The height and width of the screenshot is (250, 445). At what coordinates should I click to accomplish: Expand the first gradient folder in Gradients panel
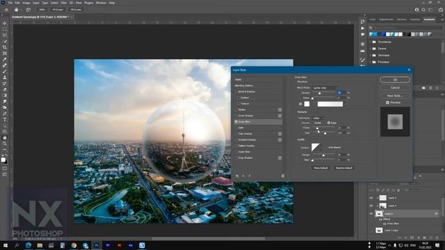tap(371, 42)
